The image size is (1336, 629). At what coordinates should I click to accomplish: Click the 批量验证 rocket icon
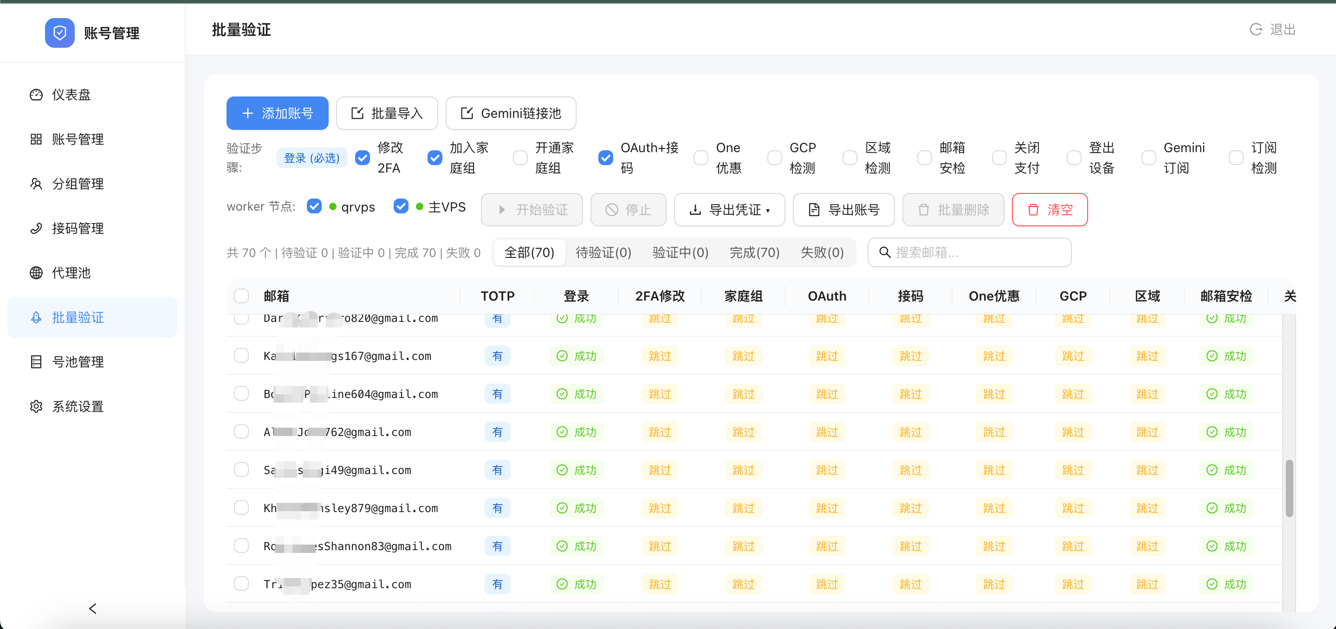(36, 318)
